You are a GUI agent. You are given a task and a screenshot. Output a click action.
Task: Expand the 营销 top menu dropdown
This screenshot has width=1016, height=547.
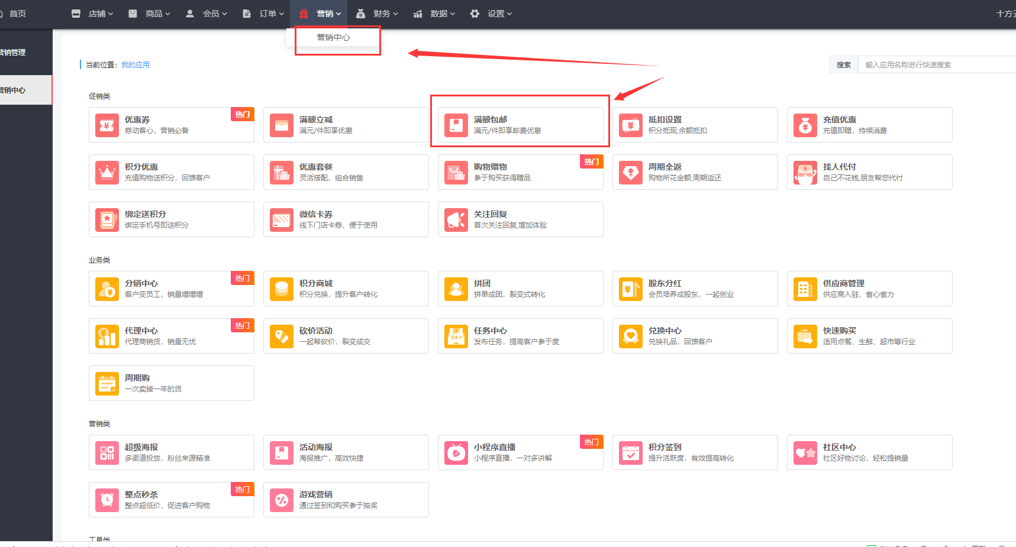[320, 14]
